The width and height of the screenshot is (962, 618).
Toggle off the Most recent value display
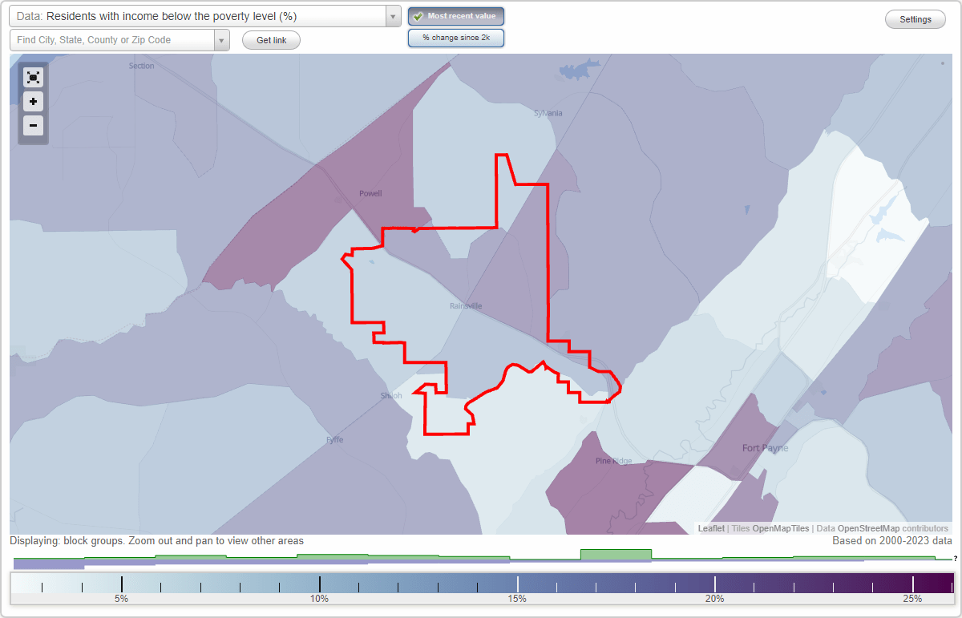click(x=456, y=15)
